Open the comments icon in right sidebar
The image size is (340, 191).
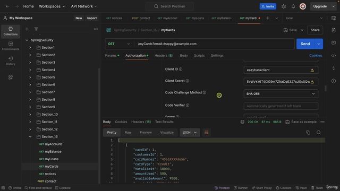pyautogui.click(x=334, y=42)
